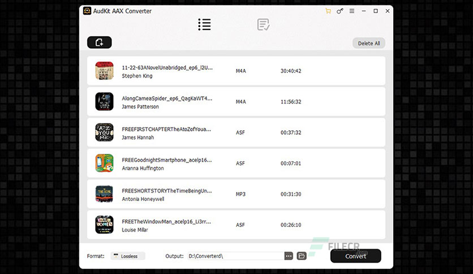Click duration 00:07:01
The height and width of the screenshot is (274, 473).
coord(291,163)
